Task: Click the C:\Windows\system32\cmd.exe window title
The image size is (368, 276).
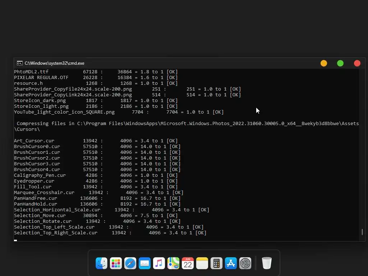Action: [x=55, y=63]
